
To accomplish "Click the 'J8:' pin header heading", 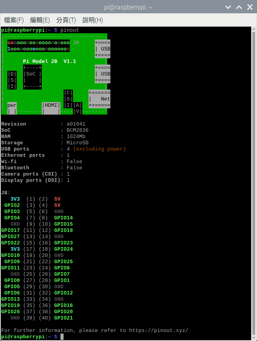I will tap(5, 193).
